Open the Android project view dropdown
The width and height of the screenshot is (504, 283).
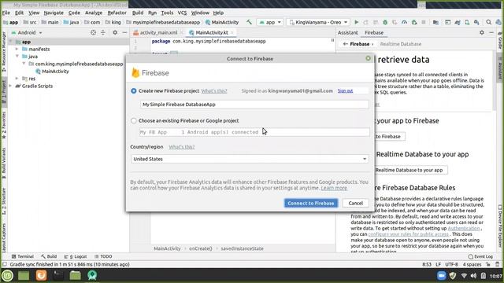point(27,32)
